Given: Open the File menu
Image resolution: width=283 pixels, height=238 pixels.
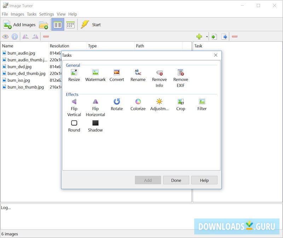Looking at the screenshot, I should [x=5, y=14].
